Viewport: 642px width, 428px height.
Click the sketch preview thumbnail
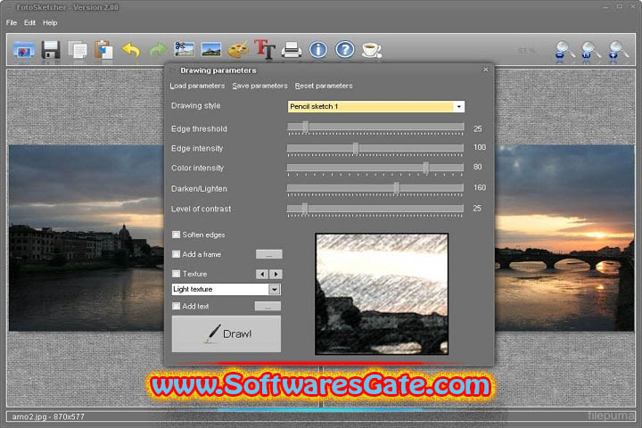(382, 294)
